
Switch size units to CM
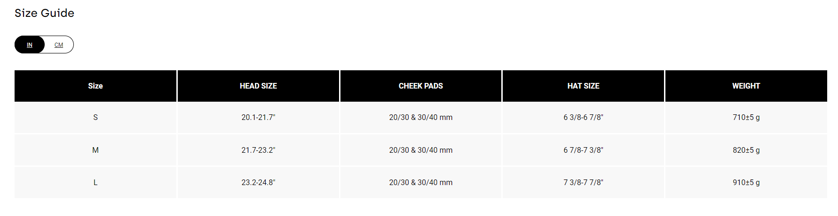coord(59,45)
